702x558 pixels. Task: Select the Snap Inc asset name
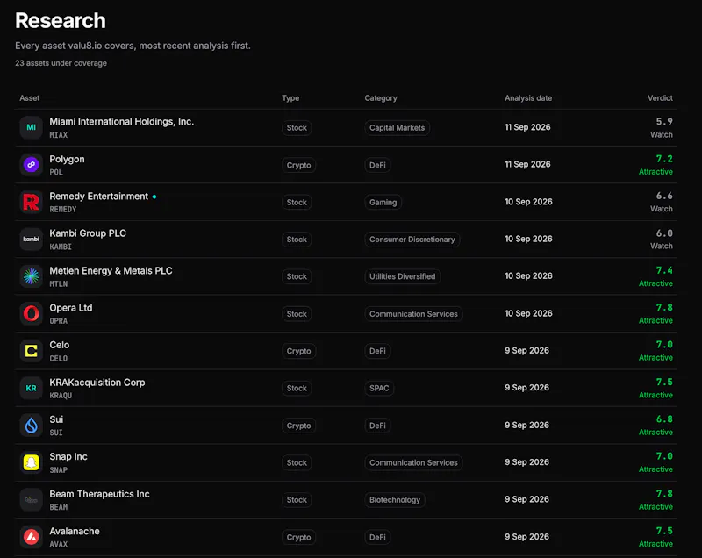[x=68, y=456]
